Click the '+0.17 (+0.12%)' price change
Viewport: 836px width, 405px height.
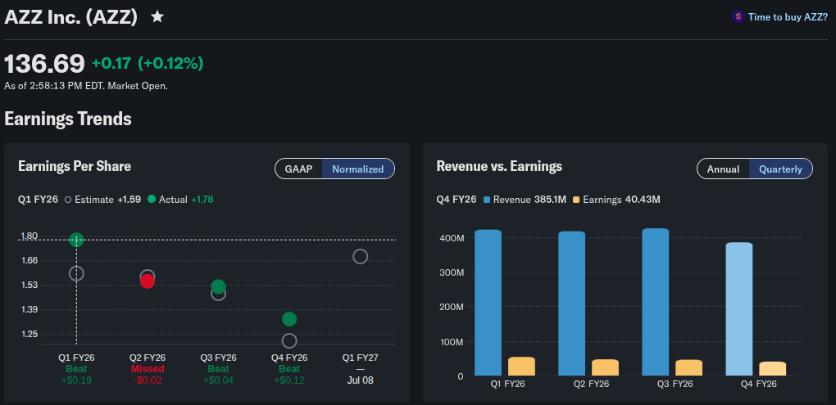148,64
